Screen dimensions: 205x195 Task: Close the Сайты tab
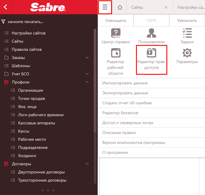tap(166, 7)
